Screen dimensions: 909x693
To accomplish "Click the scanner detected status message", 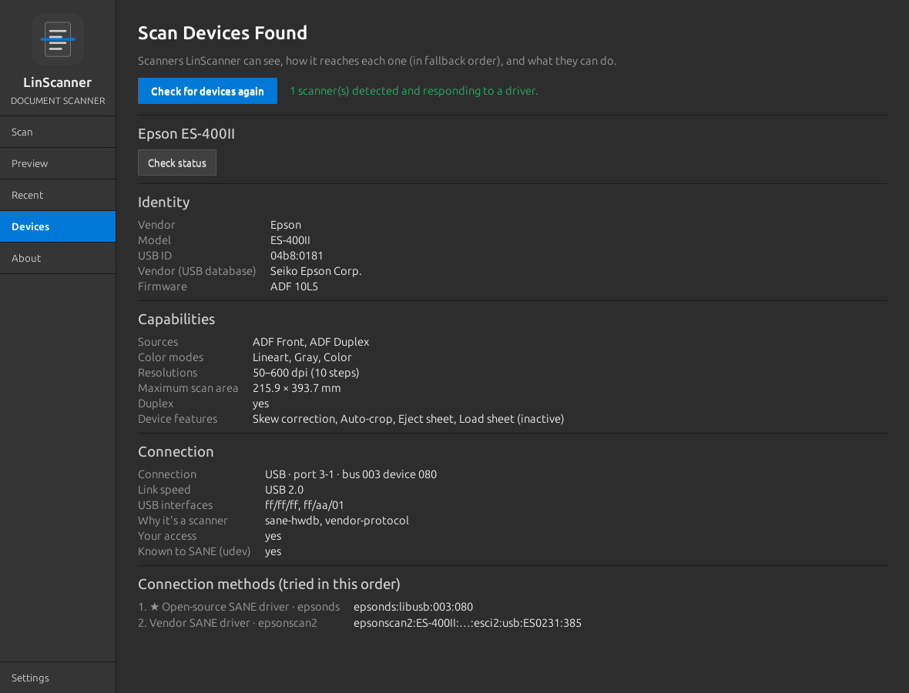I will [414, 91].
